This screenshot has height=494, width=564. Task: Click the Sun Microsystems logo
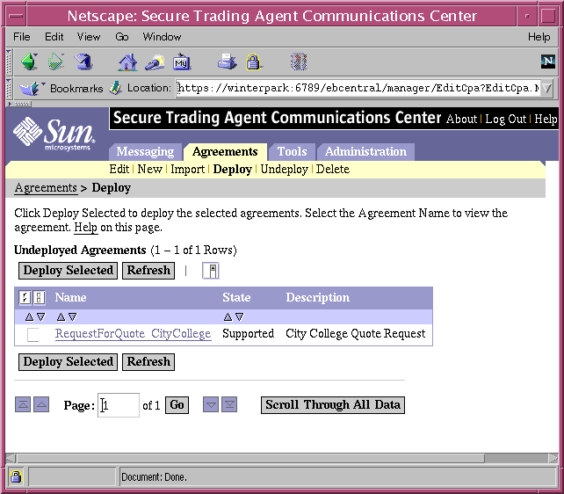coord(54,134)
